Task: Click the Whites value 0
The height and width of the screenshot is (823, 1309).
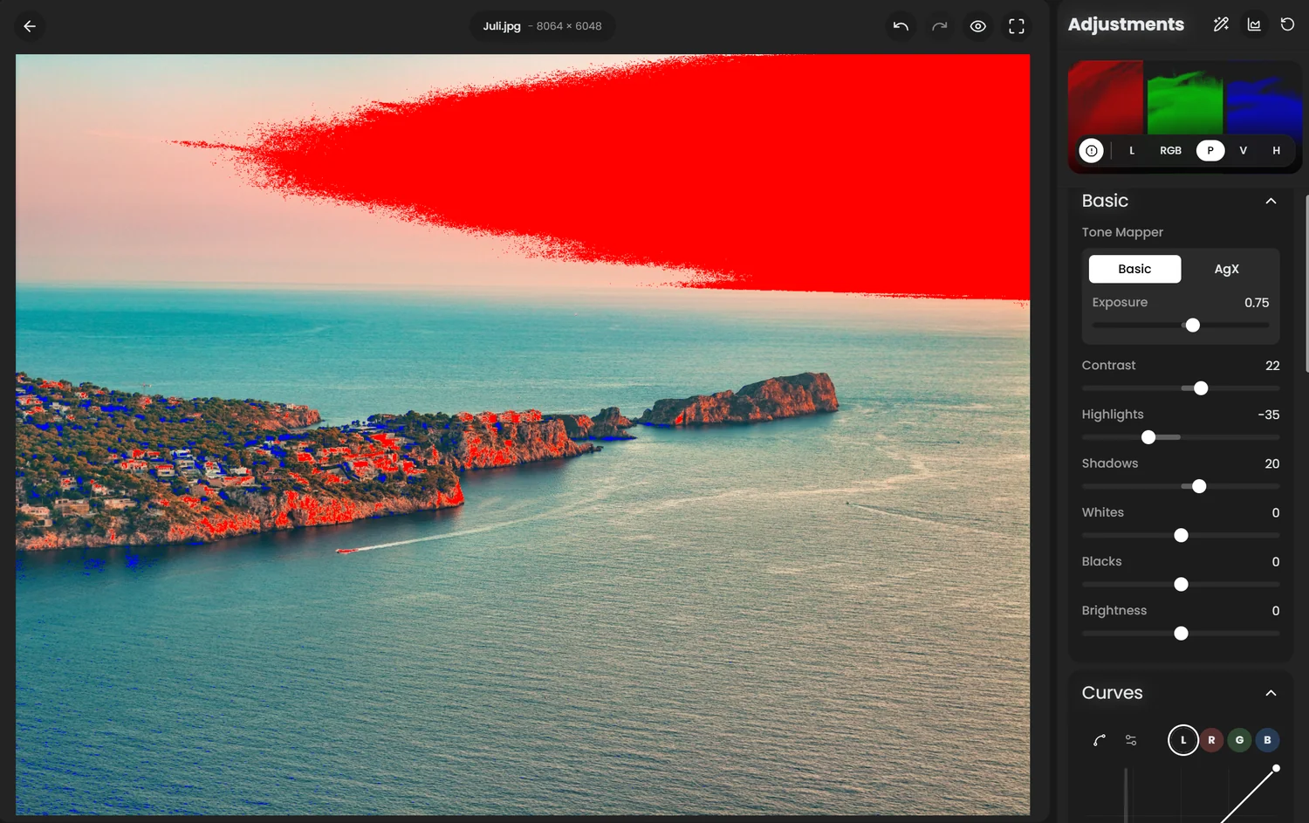Action: (x=1276, y=512)
